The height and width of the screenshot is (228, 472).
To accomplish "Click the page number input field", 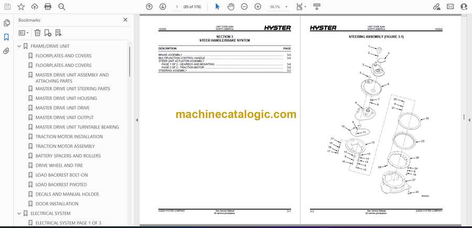I will tap(177, 7).
